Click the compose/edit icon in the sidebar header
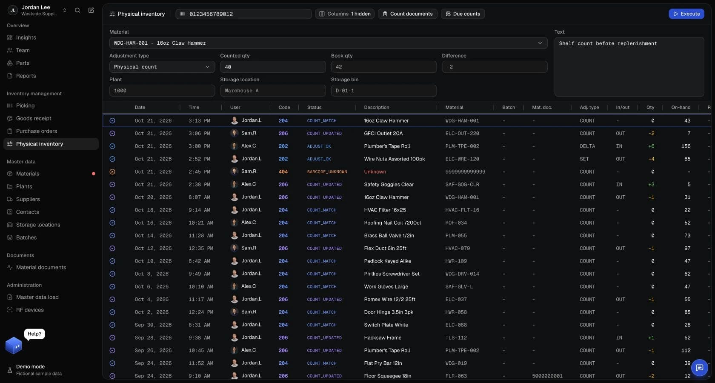 (x=91, y=10)
